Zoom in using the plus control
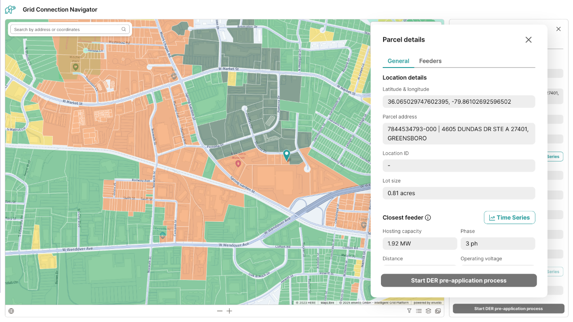This screenshot has width=573, height=322. tap(229, 310)
